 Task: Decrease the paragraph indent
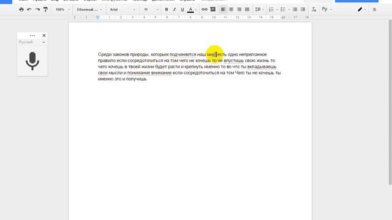pyautogui.click(x=295, y=10)
